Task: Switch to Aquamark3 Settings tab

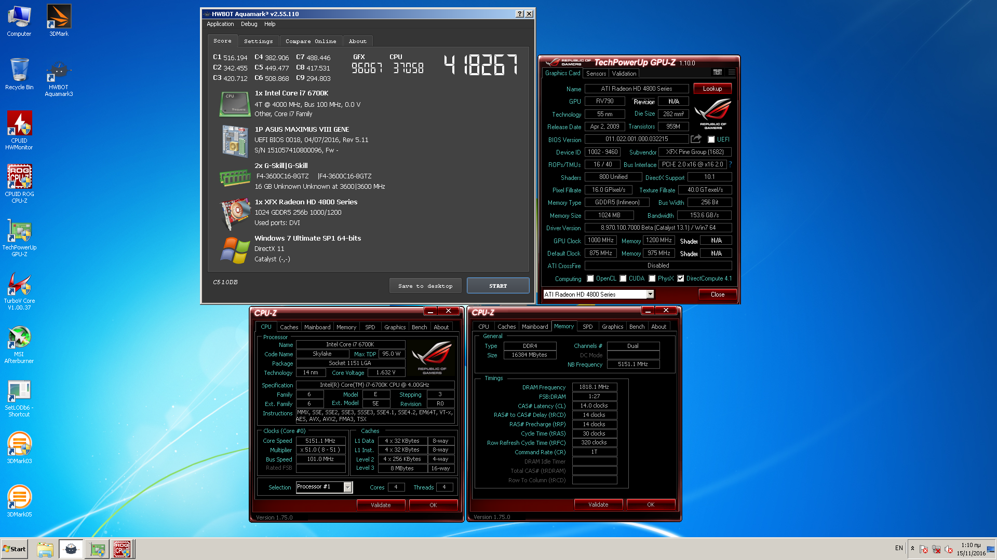Action: click(259, 41)
